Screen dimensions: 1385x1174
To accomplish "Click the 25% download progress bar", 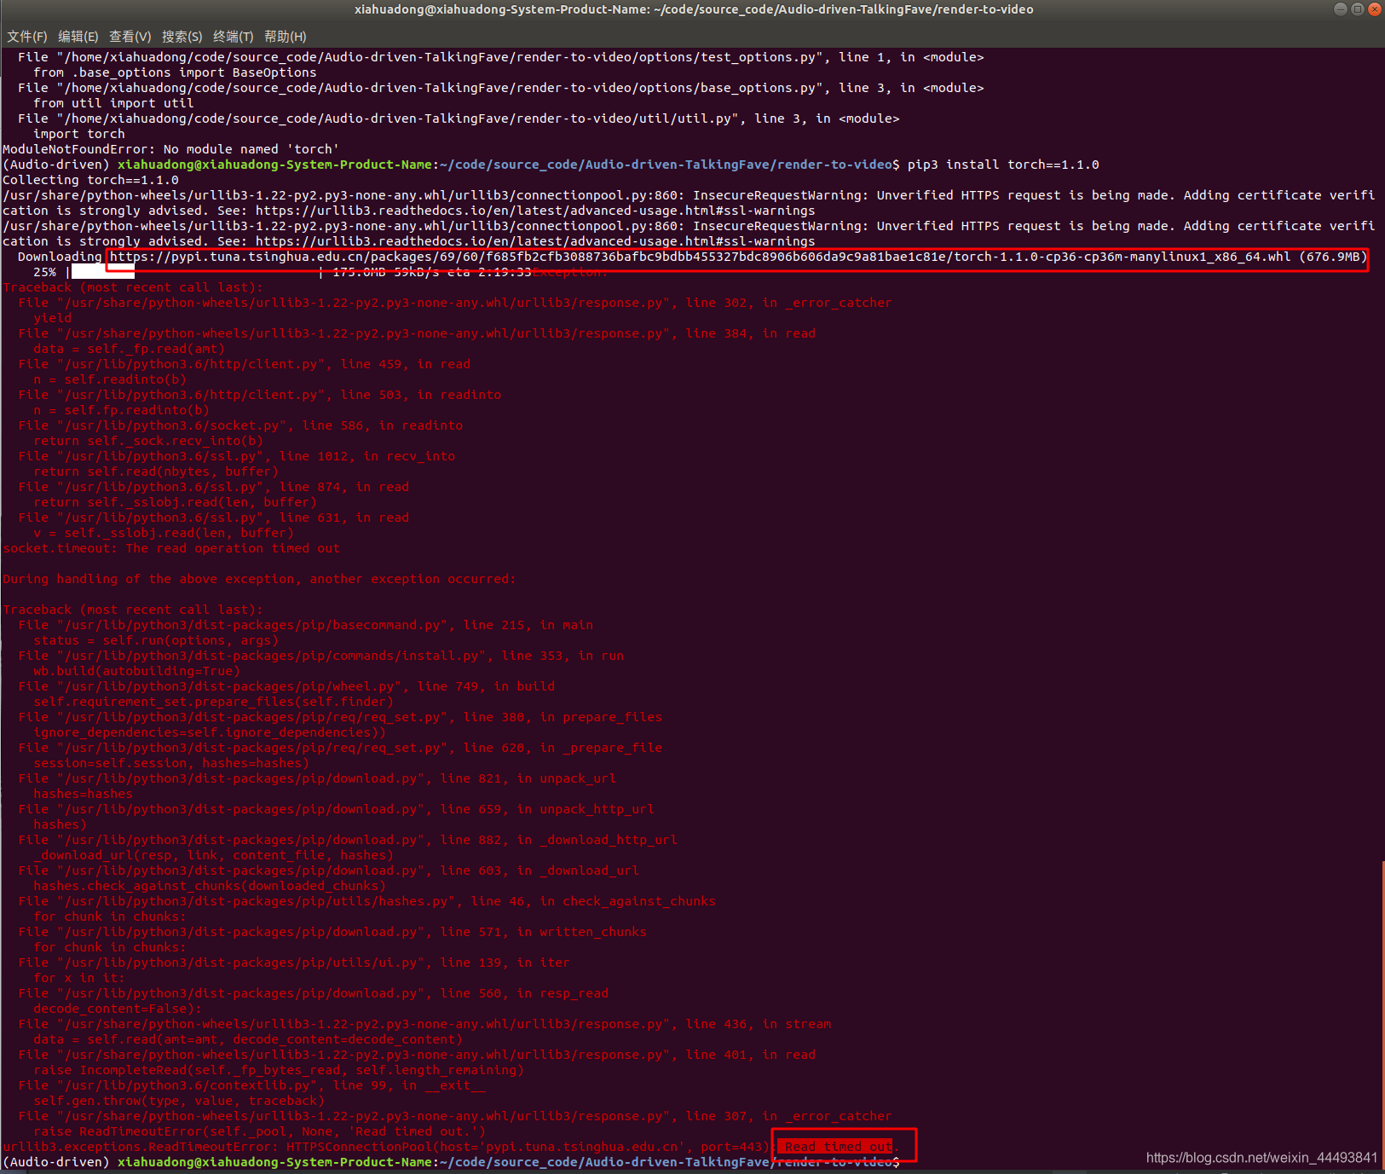I will point(196,272).
